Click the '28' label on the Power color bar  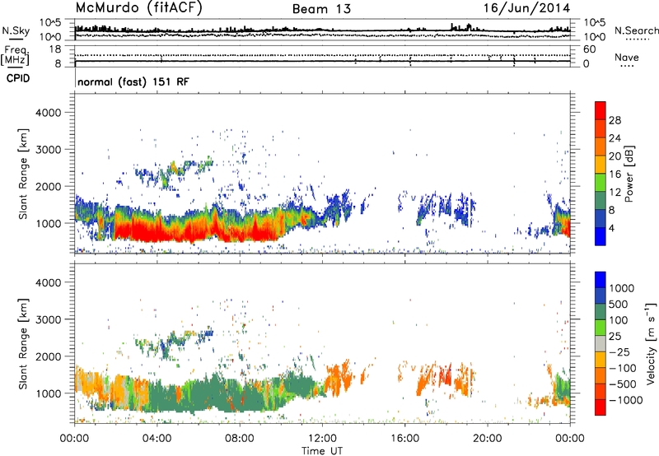(615, 120)
